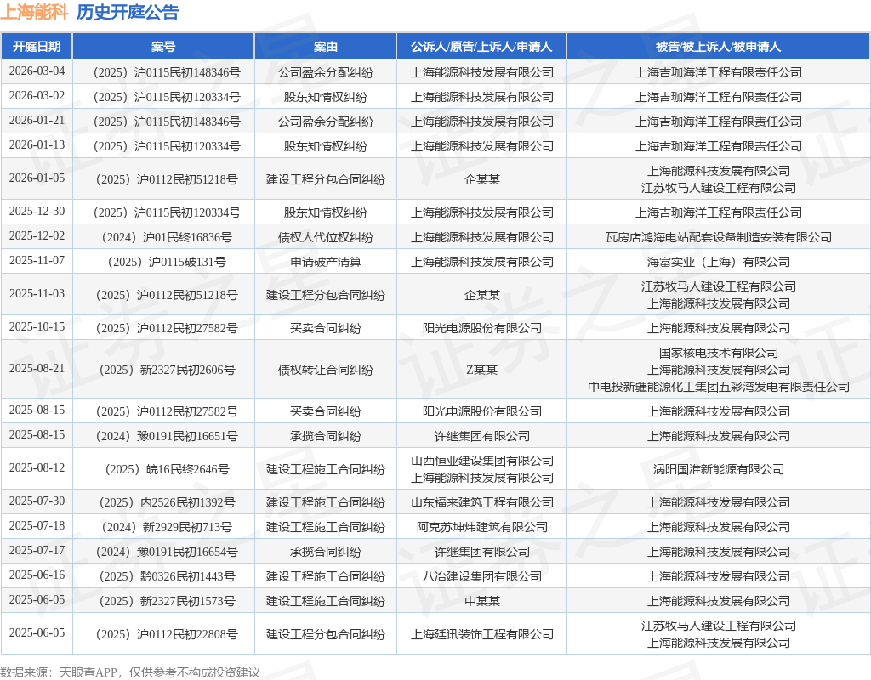
Task: Click the 历史开庭公告 heading
Action: [128, 12]
